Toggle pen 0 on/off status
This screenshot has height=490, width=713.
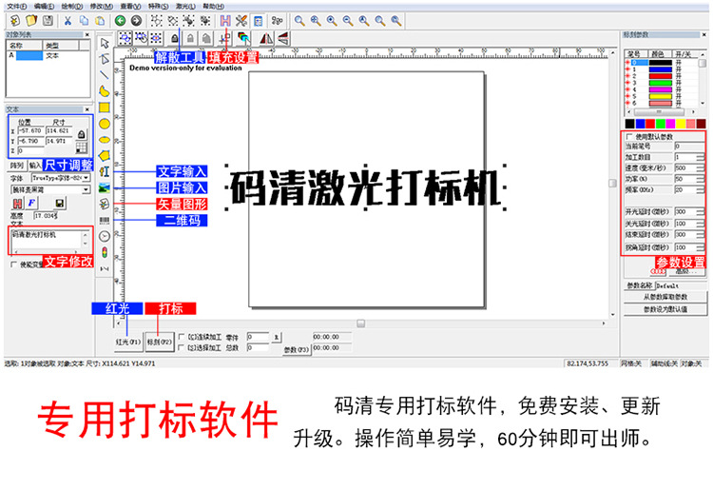679,63
